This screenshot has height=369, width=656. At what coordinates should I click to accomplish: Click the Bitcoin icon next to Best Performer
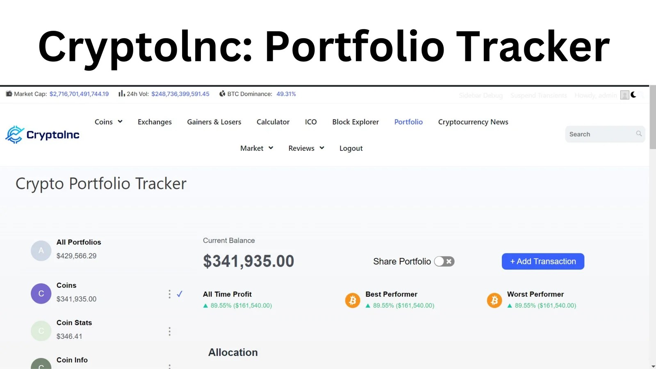coord(352,300)
